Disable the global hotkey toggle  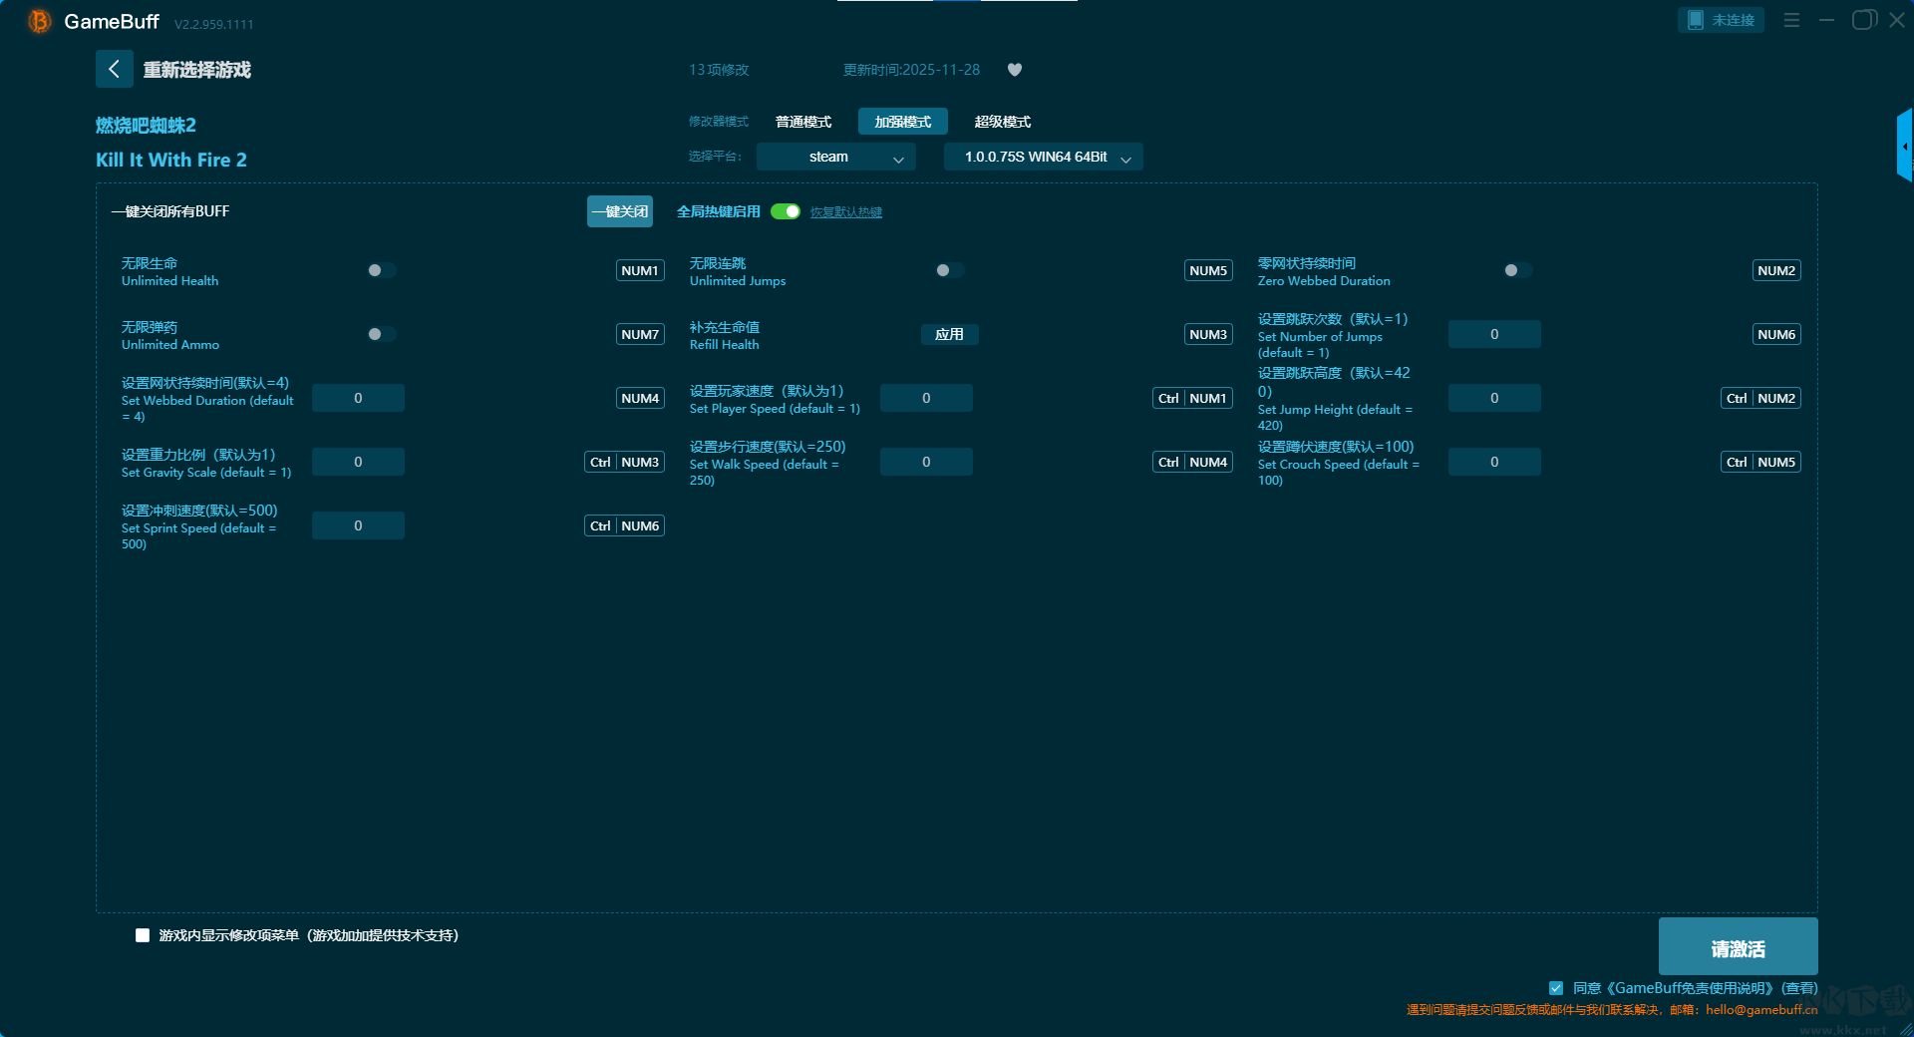pyautogui.click(x=786, y=211)
